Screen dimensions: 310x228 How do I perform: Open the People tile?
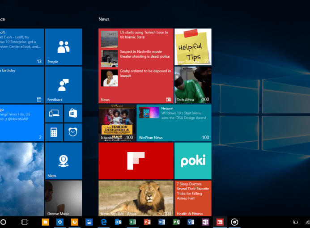pos(64,47)
